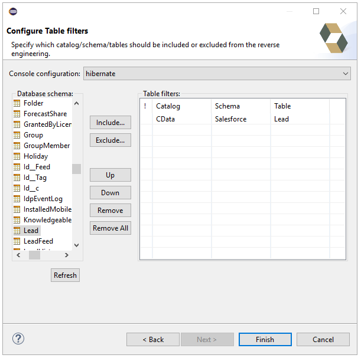The image size is (361, 358).
Task: Select Folder in database schema list
Action: (x=34, y=103)
